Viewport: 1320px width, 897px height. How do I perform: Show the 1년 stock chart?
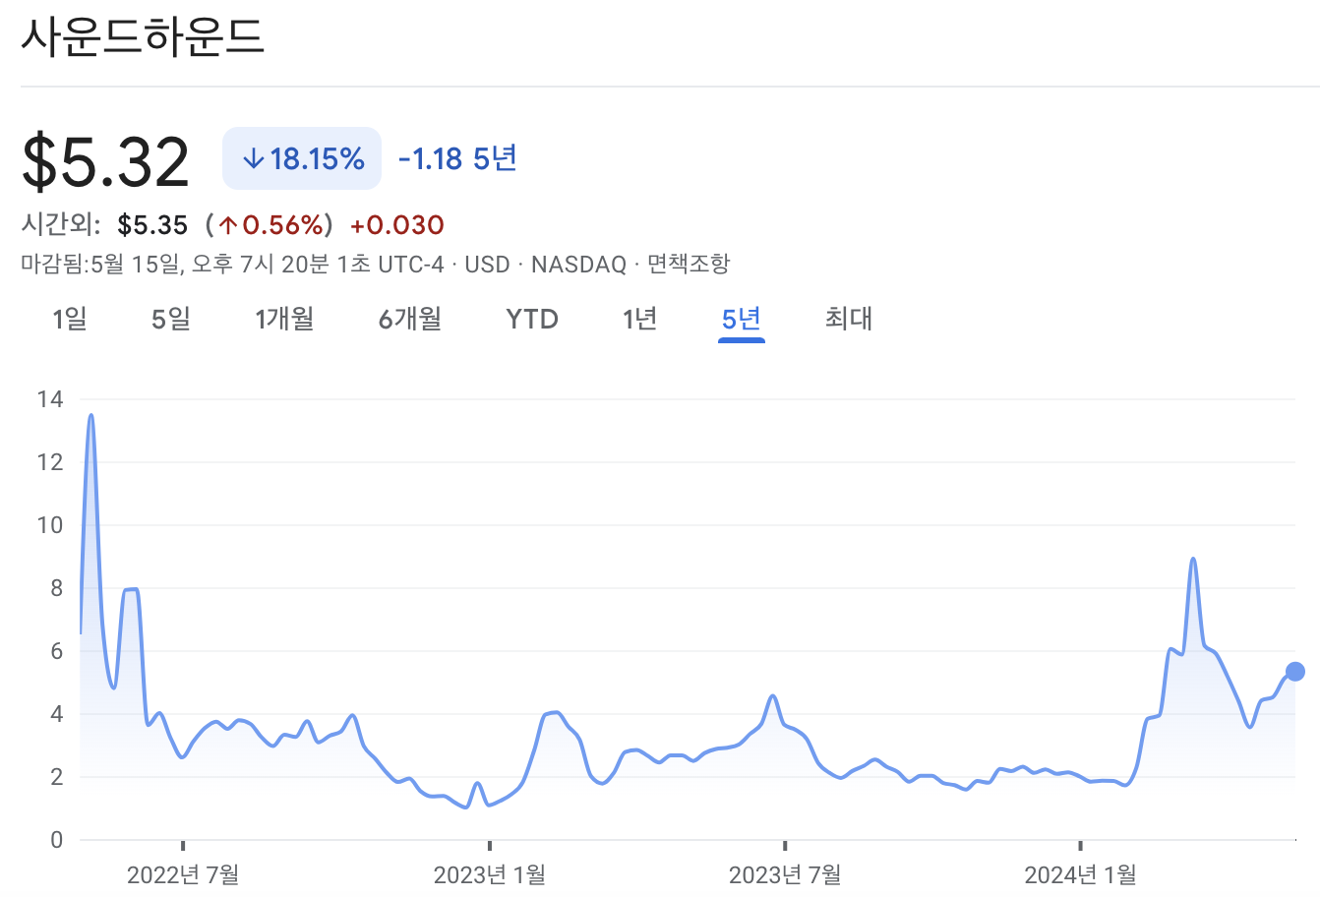[x=638, y=319]
